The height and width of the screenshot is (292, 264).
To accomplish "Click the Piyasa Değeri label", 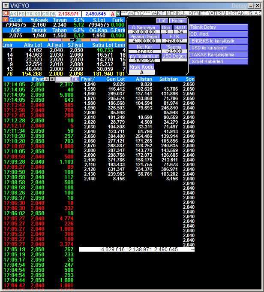I will pos(144,36).
